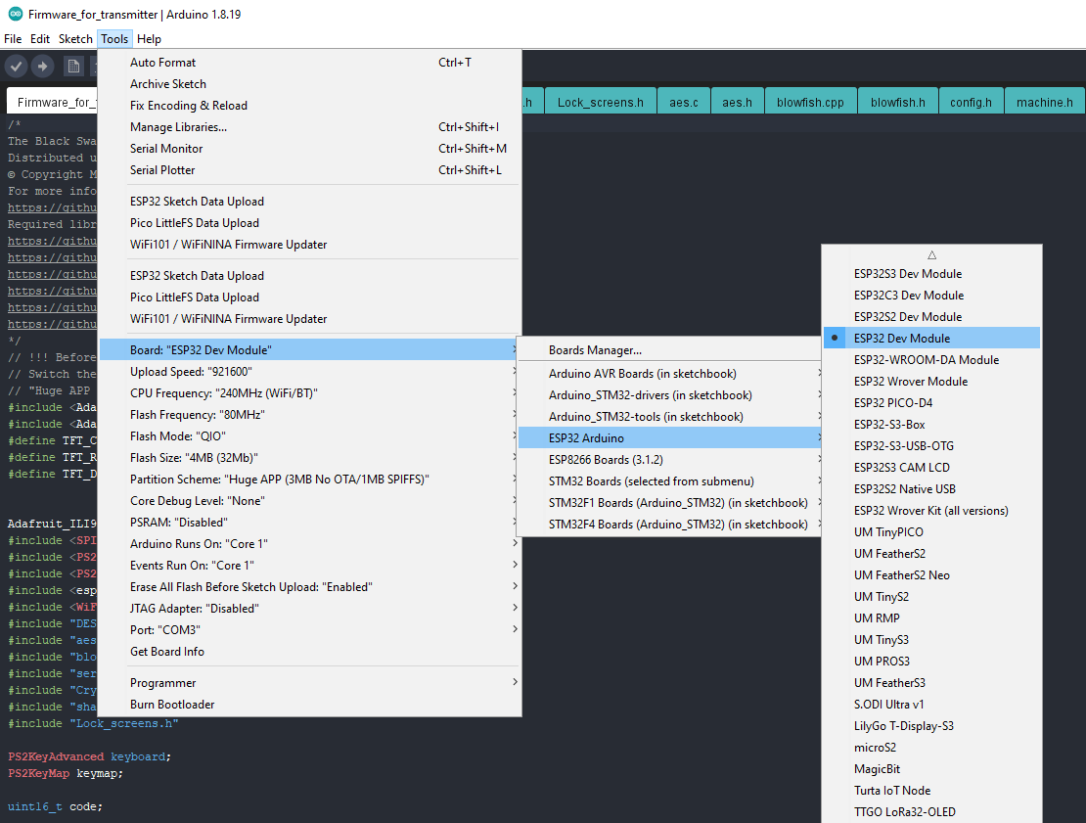
Task: Click the scroll-up triangle atop the board list
Action: click(x=931, y=255)
